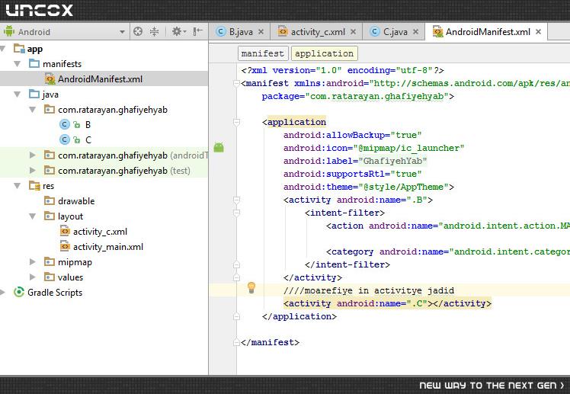Fold the intent-filter tag in the gutter
570x394 pixels.
[236, 213]
